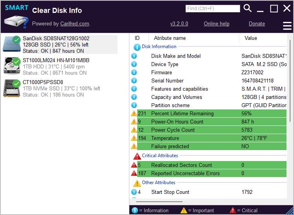Image resolution: width=294 pixels, height=215 pixels.
Task: Click the Carifred.com link
Action: 74,24
